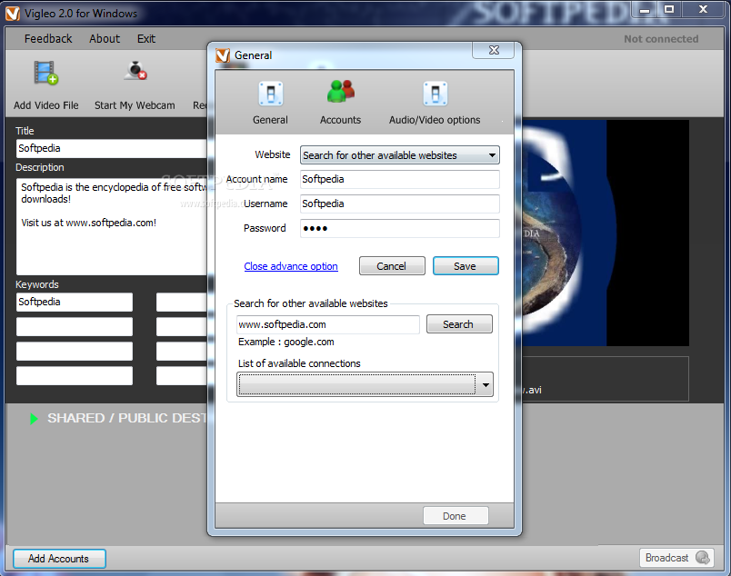Open the About menu

pyautogui.click(x=105, y=39)
